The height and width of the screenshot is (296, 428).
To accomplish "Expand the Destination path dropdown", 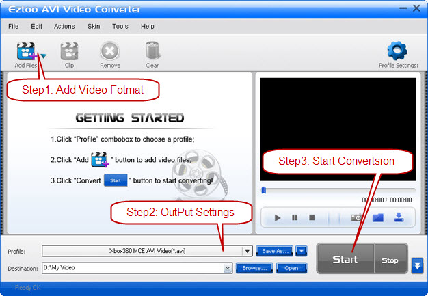I will tap(228, 269).
